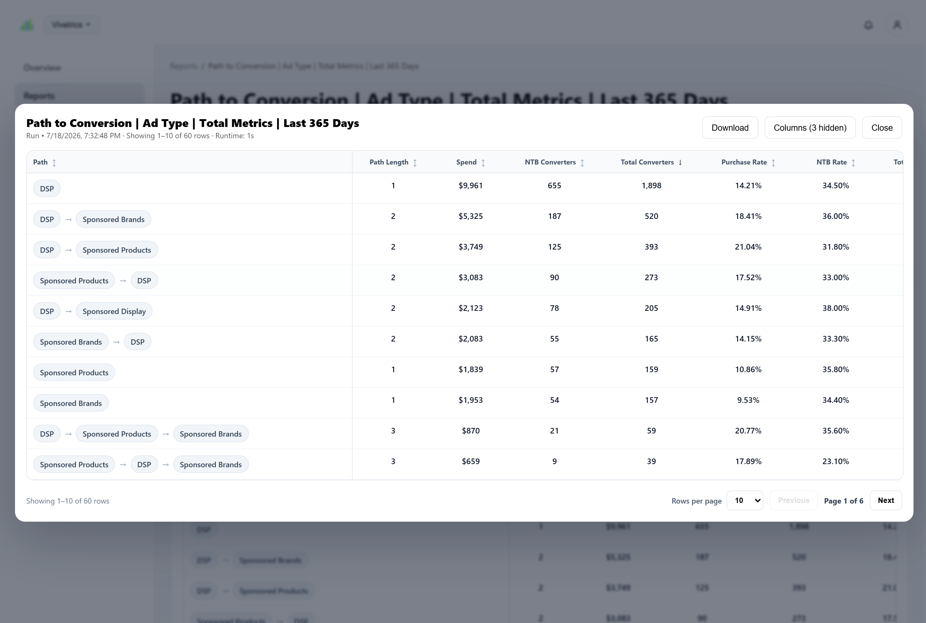The image size is (926, 623).
Task: Click the 14.21% purchase rate cell
Action: click(x=748, y=185)
